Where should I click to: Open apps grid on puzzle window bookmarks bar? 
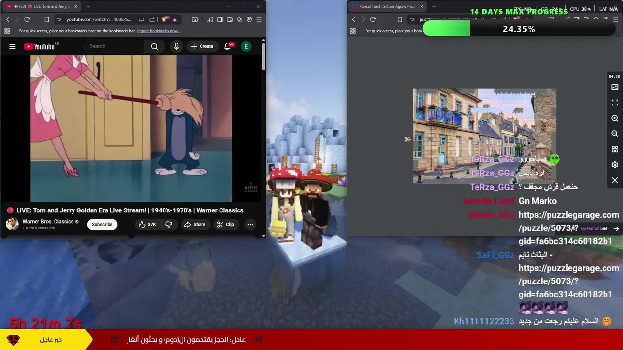353,31
